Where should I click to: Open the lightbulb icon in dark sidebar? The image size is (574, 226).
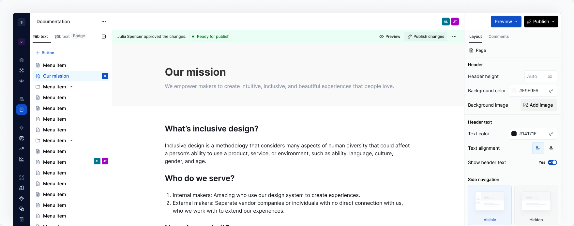(x=22, y=128)
